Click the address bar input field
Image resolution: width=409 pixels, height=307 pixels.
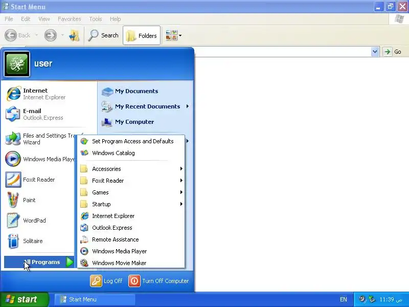click(x=283, y=52)
